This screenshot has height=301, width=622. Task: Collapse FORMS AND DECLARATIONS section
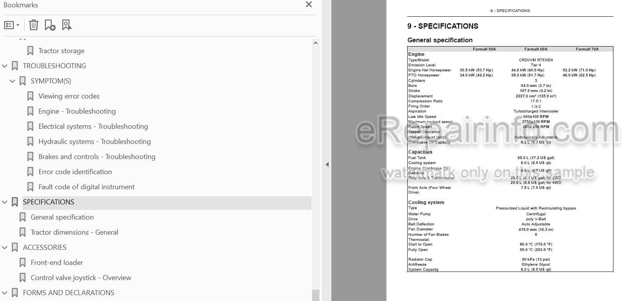[5, 293]
